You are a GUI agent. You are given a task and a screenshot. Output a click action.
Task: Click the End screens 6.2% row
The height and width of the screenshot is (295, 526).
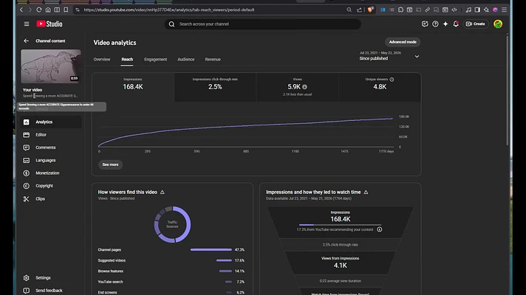pyautogui.click(x=171, y=292)
